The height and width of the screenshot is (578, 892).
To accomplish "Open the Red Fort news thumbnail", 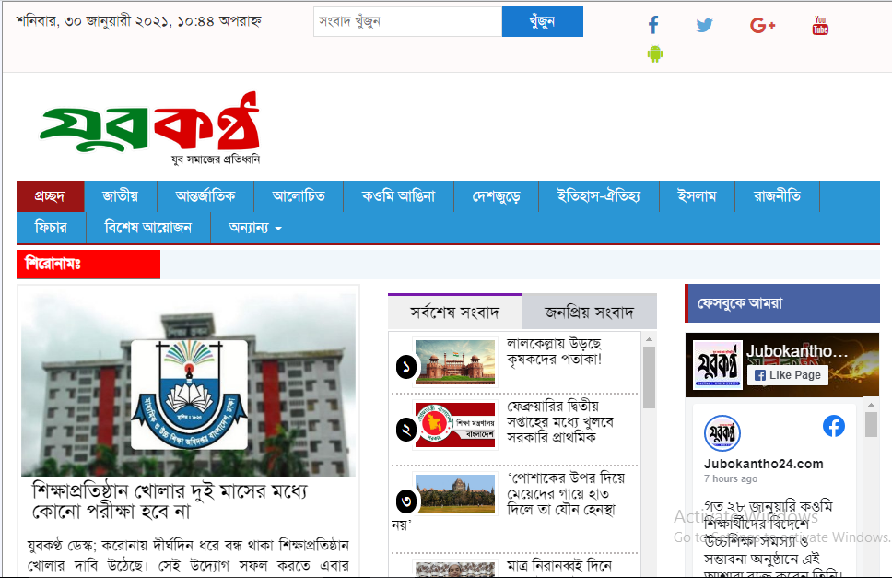I will click(455, 362).
